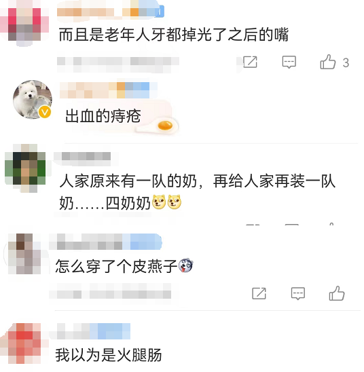This screenshot has width=364, height=372.
Task: Open username above 人家原来有一队的奶 comment
Action: pyautogui.click(x=86, y=157)
